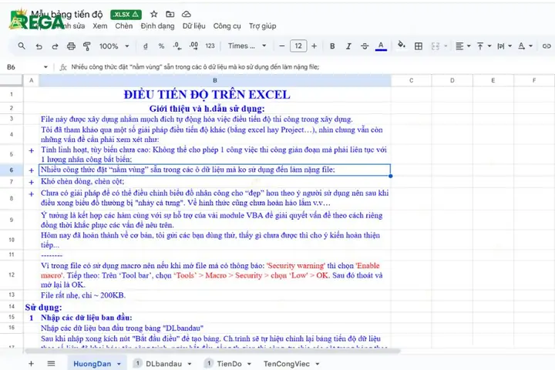The width and height of the screenshot is (555, 370).
Task: Open the borders menu
Action: pyautogui.click(x=419, y=46)
